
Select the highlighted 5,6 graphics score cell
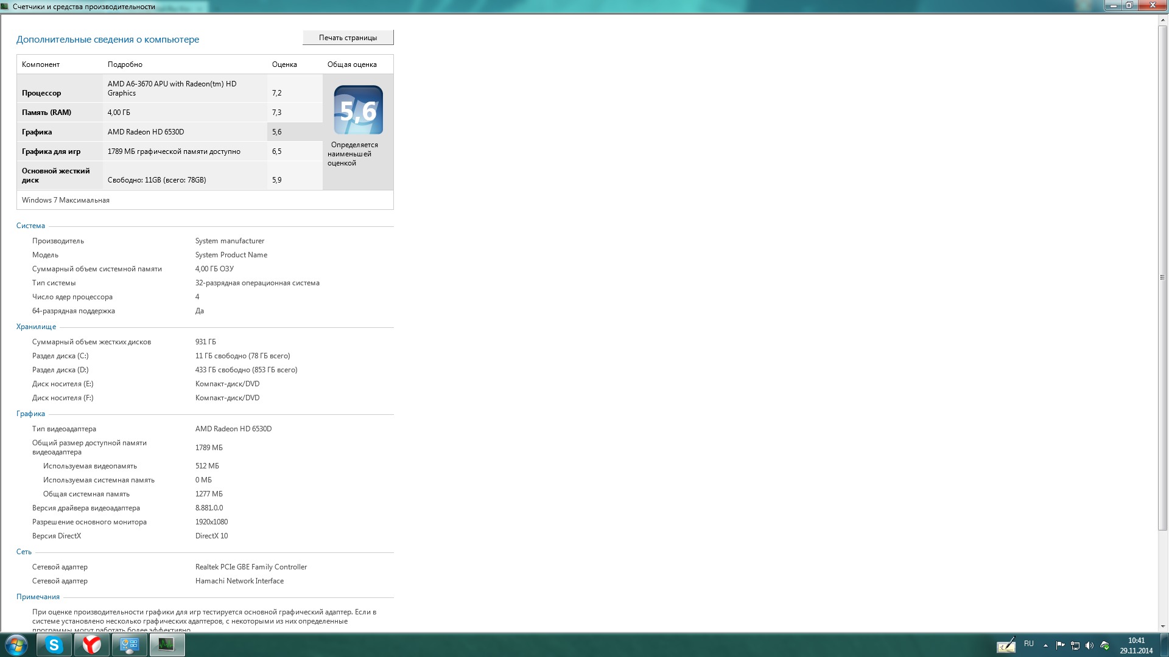[295, 132]
